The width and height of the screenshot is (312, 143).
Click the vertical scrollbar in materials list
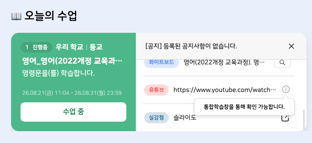(304, 120)
